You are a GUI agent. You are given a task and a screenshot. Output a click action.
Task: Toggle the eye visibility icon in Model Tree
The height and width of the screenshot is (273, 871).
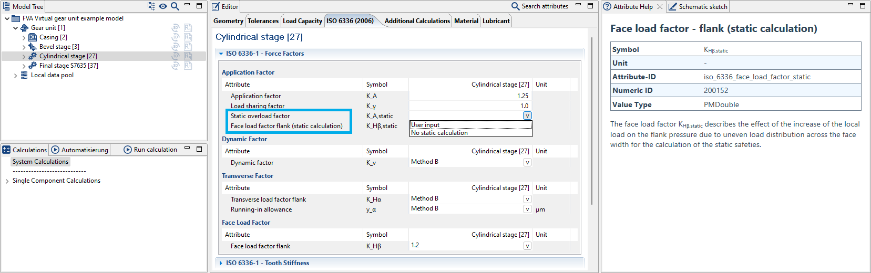click(x=163, y=6)
